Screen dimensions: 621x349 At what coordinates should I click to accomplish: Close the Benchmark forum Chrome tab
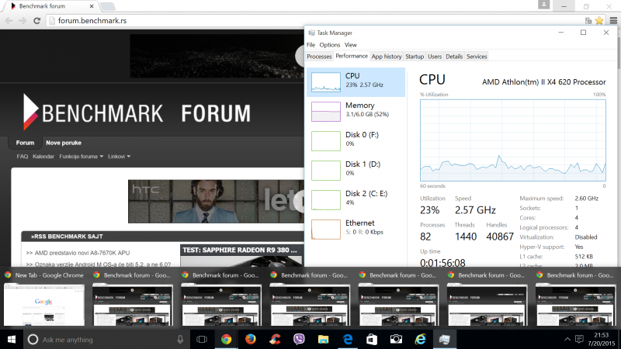[92, 6]
